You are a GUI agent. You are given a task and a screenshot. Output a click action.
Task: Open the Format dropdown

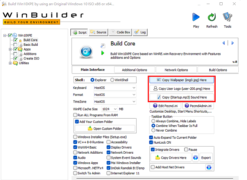pyautogui.click(x=115, y=95)
